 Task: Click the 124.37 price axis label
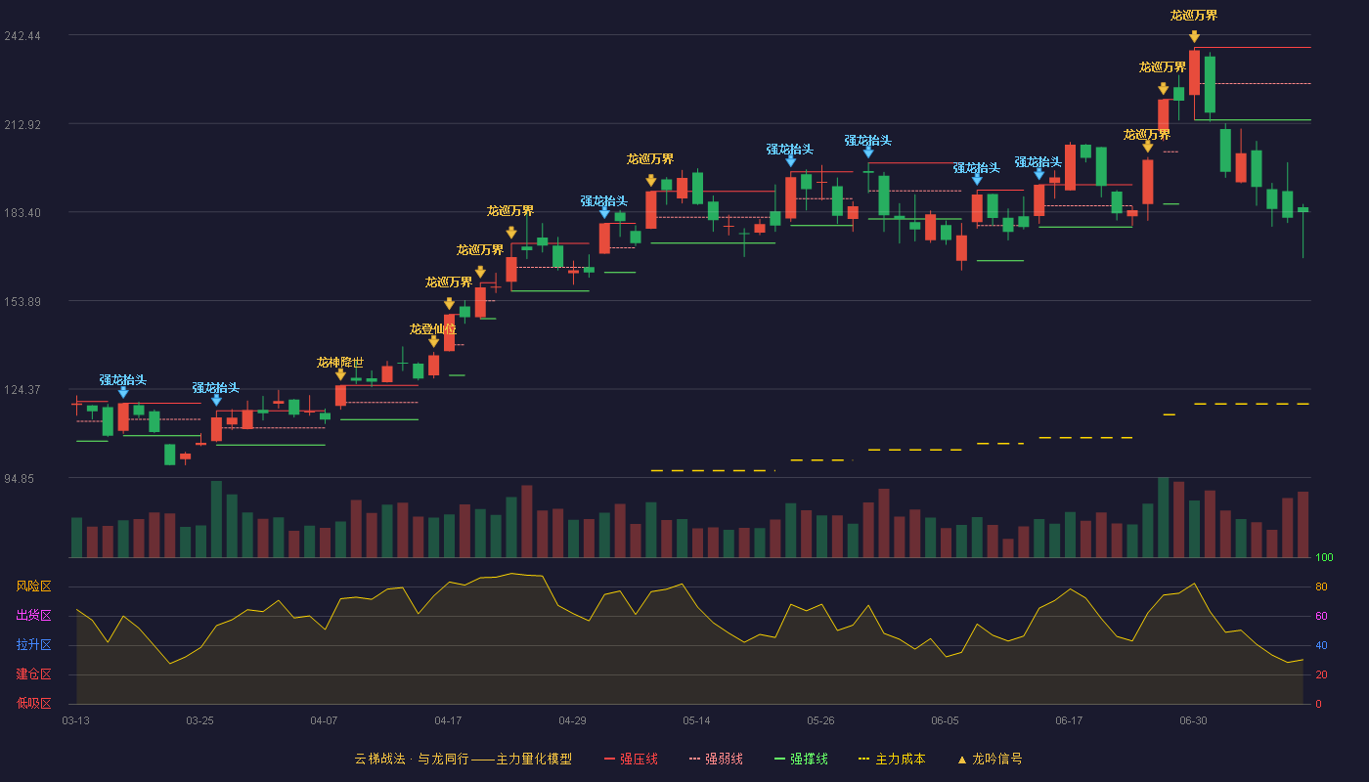tap(22, 389)
